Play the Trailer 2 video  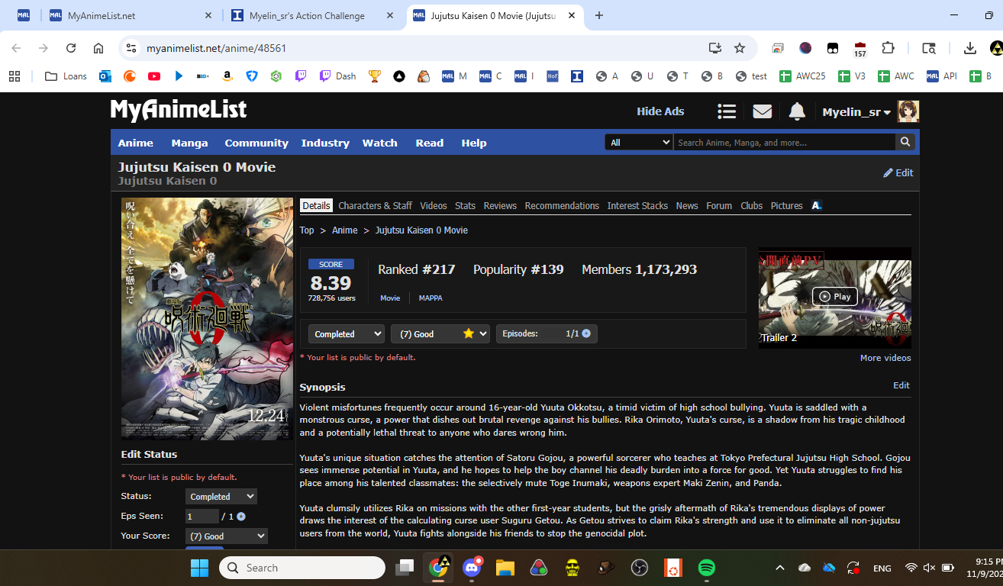coord(834,297)
